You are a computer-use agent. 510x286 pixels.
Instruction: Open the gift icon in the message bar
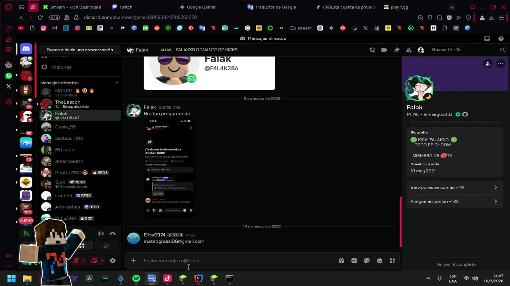[341, 261]
